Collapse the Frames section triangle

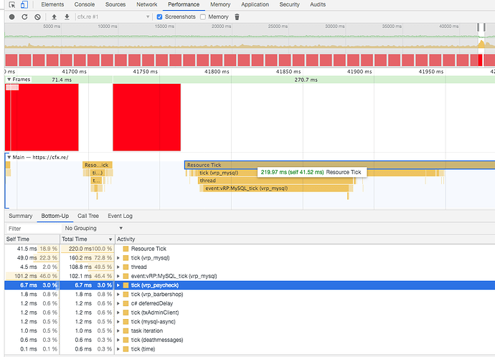tap(9, 80)
